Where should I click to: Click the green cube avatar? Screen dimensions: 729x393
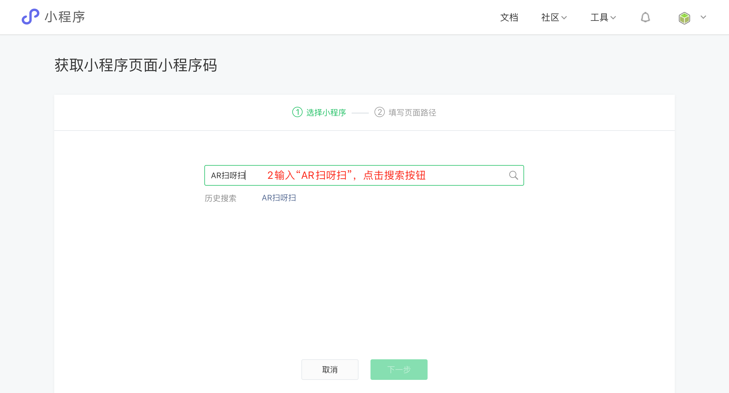[684, 18]
